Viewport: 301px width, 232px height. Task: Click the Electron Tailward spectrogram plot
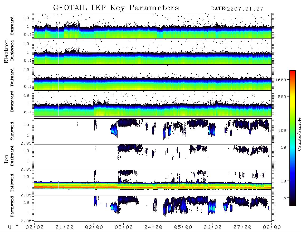click(153, 78)
